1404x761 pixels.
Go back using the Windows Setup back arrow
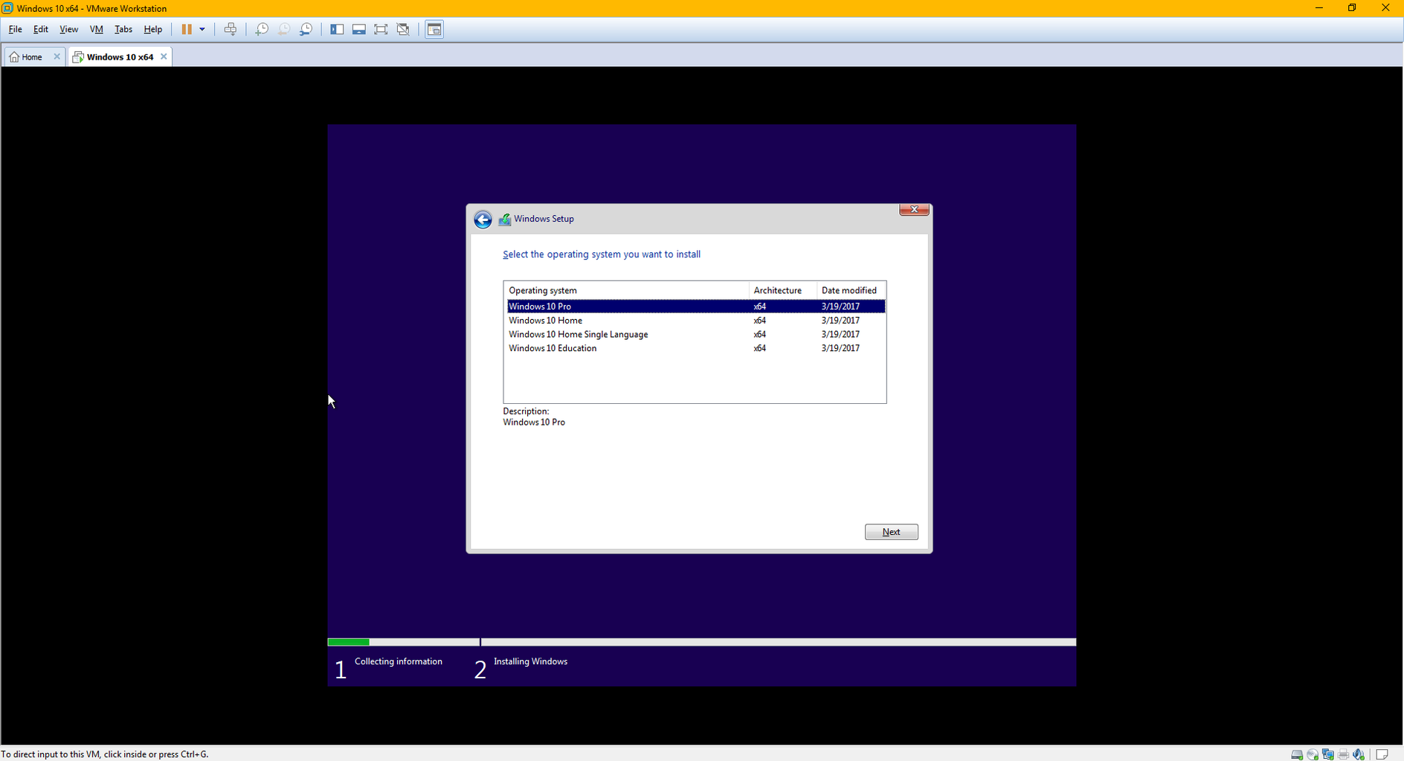click(483, 219)
